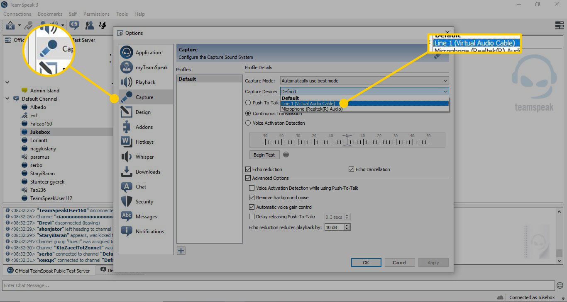Click the Cancel button

[399, 263]
